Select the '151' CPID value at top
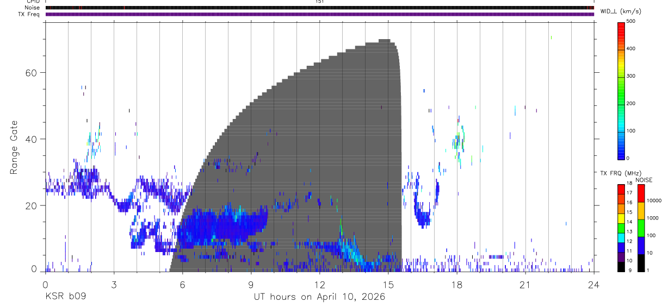This screenshot has width=668, height=308. [x=320, y=2]
